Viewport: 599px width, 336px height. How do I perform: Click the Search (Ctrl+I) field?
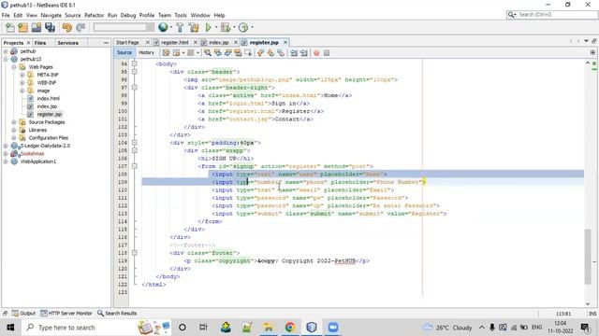[x=551, y=15]
